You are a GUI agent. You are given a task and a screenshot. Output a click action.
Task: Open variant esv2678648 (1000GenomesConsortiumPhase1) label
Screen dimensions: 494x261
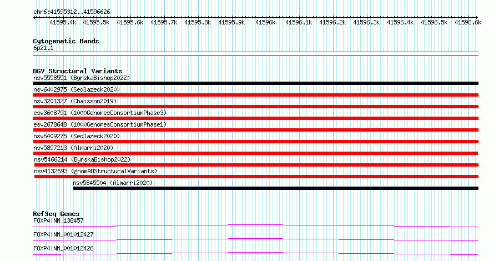click(100, 124)
